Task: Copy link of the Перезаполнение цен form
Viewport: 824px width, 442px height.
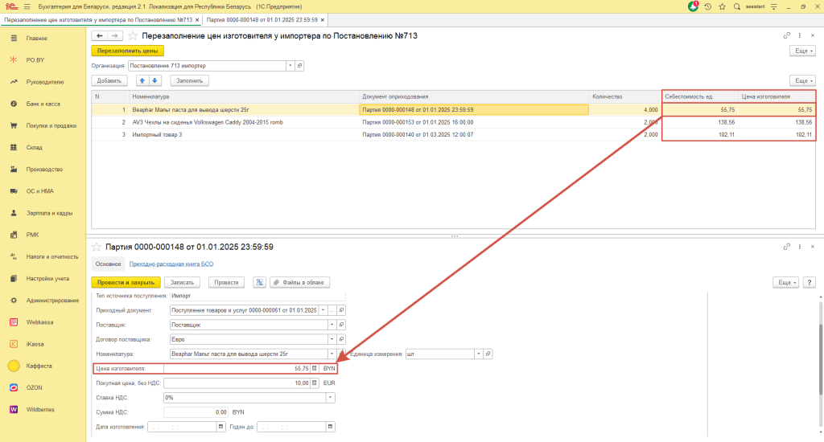Action: tap(787, 35)
